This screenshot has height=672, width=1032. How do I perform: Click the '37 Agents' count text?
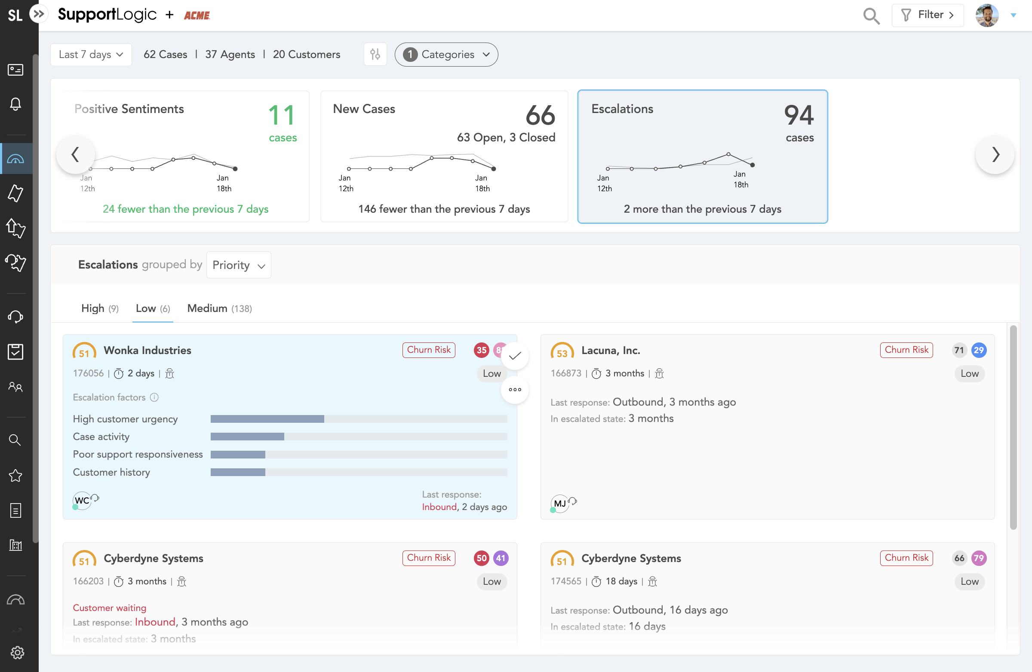pos(230,54)
